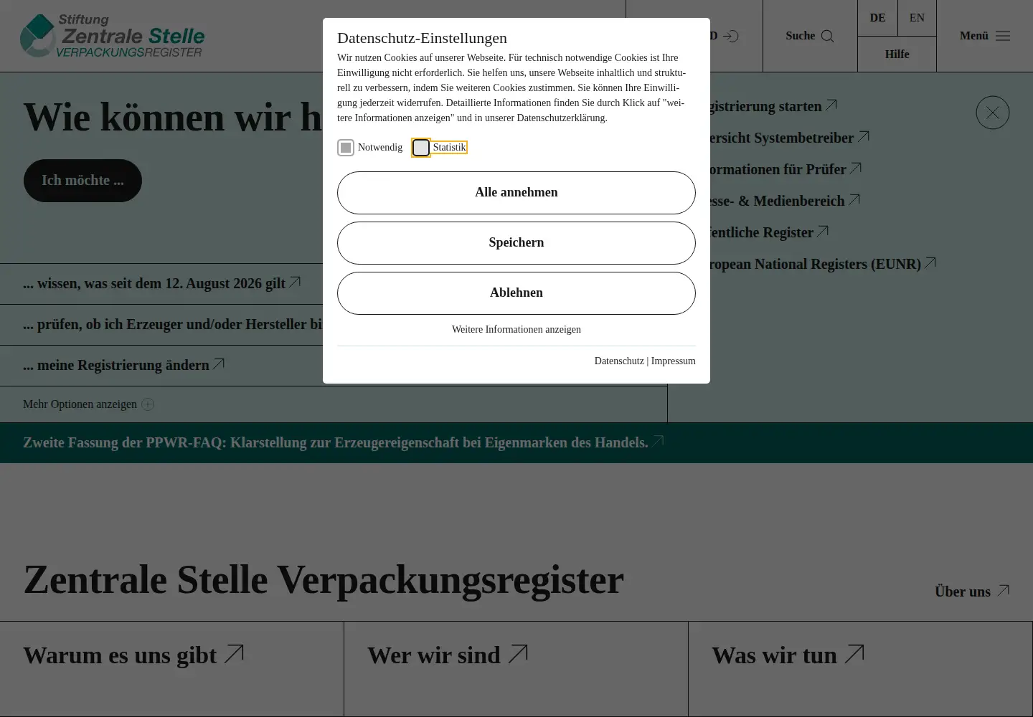Open the hamburger Menü icon
1033x717 pixels.
[1003, 36]
